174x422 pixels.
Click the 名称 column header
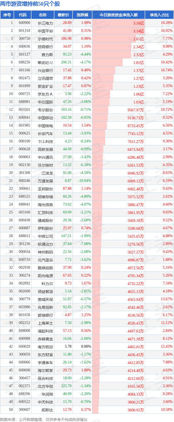point(43,15)
